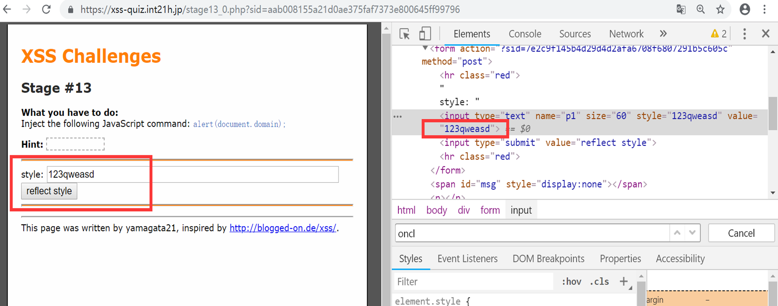778x306 pixels.
Task: Go back with browser back arrow
Action: pyautogui.click(x=7, y=9)
